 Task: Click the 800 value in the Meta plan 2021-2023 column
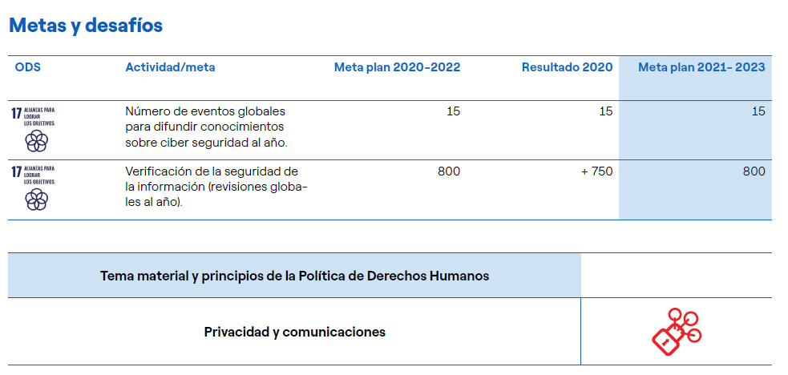click(754, 171)
